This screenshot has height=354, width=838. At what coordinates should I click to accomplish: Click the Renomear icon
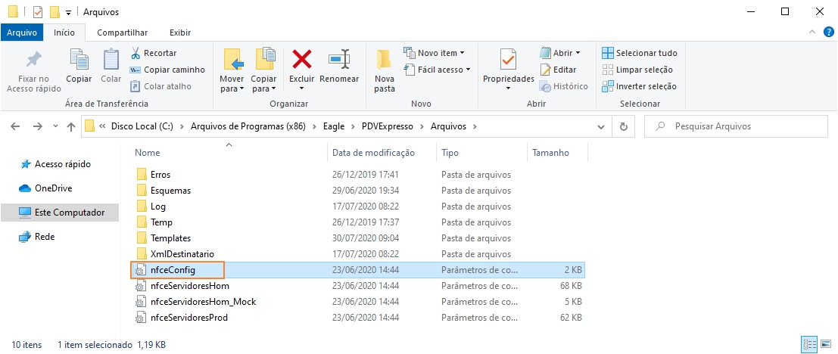tap(339, 59)
